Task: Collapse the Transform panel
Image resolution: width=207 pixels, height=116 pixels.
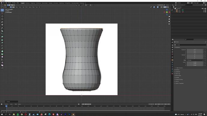Action: coord(177,47)
